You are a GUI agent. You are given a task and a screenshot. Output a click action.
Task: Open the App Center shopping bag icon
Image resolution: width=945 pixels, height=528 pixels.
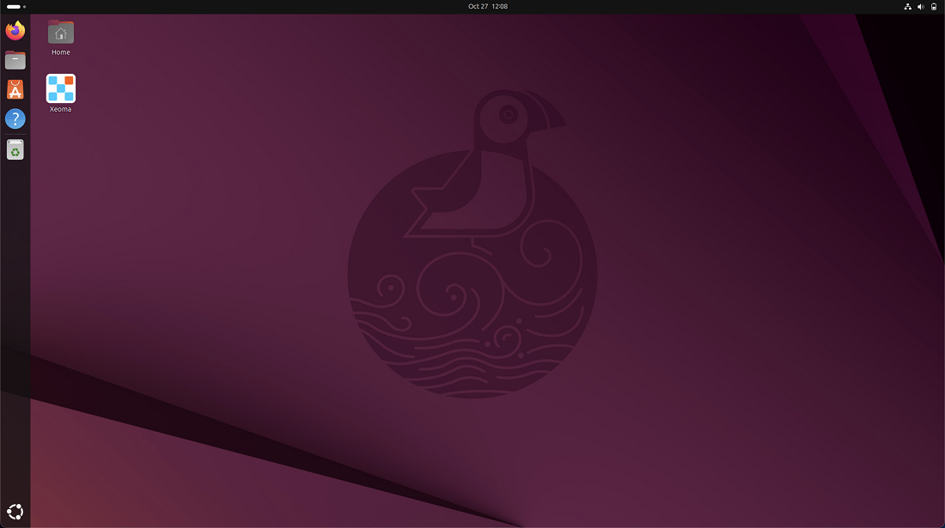[15, 89]
